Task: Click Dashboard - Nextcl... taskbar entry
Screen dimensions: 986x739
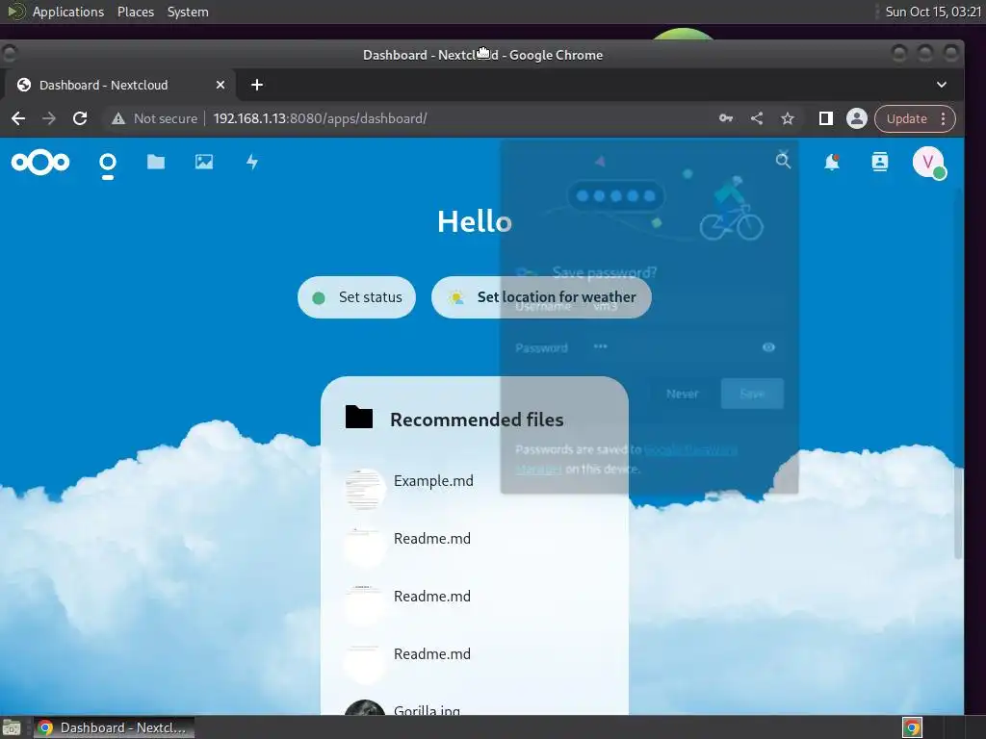Action: point(114,727)
